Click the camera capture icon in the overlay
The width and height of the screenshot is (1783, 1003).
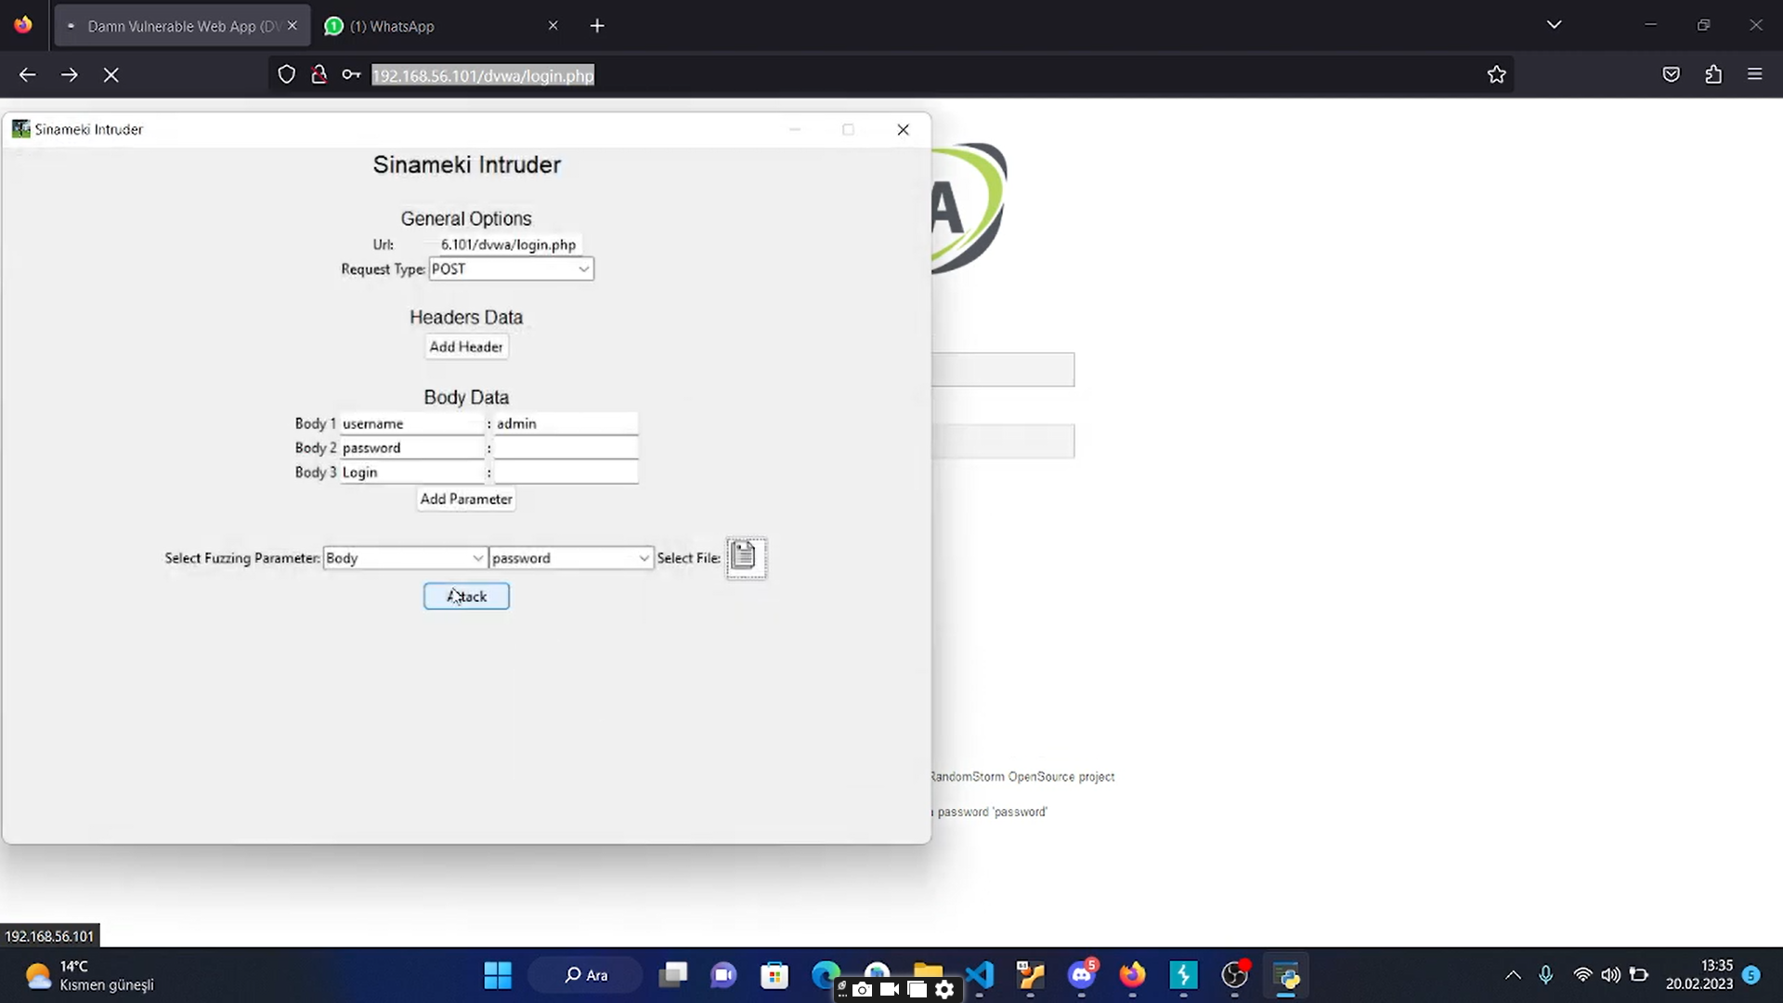click(860, 989)
